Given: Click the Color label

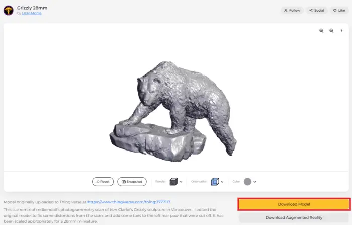Looking at the screenshot, I should click(x=236, y=181).
